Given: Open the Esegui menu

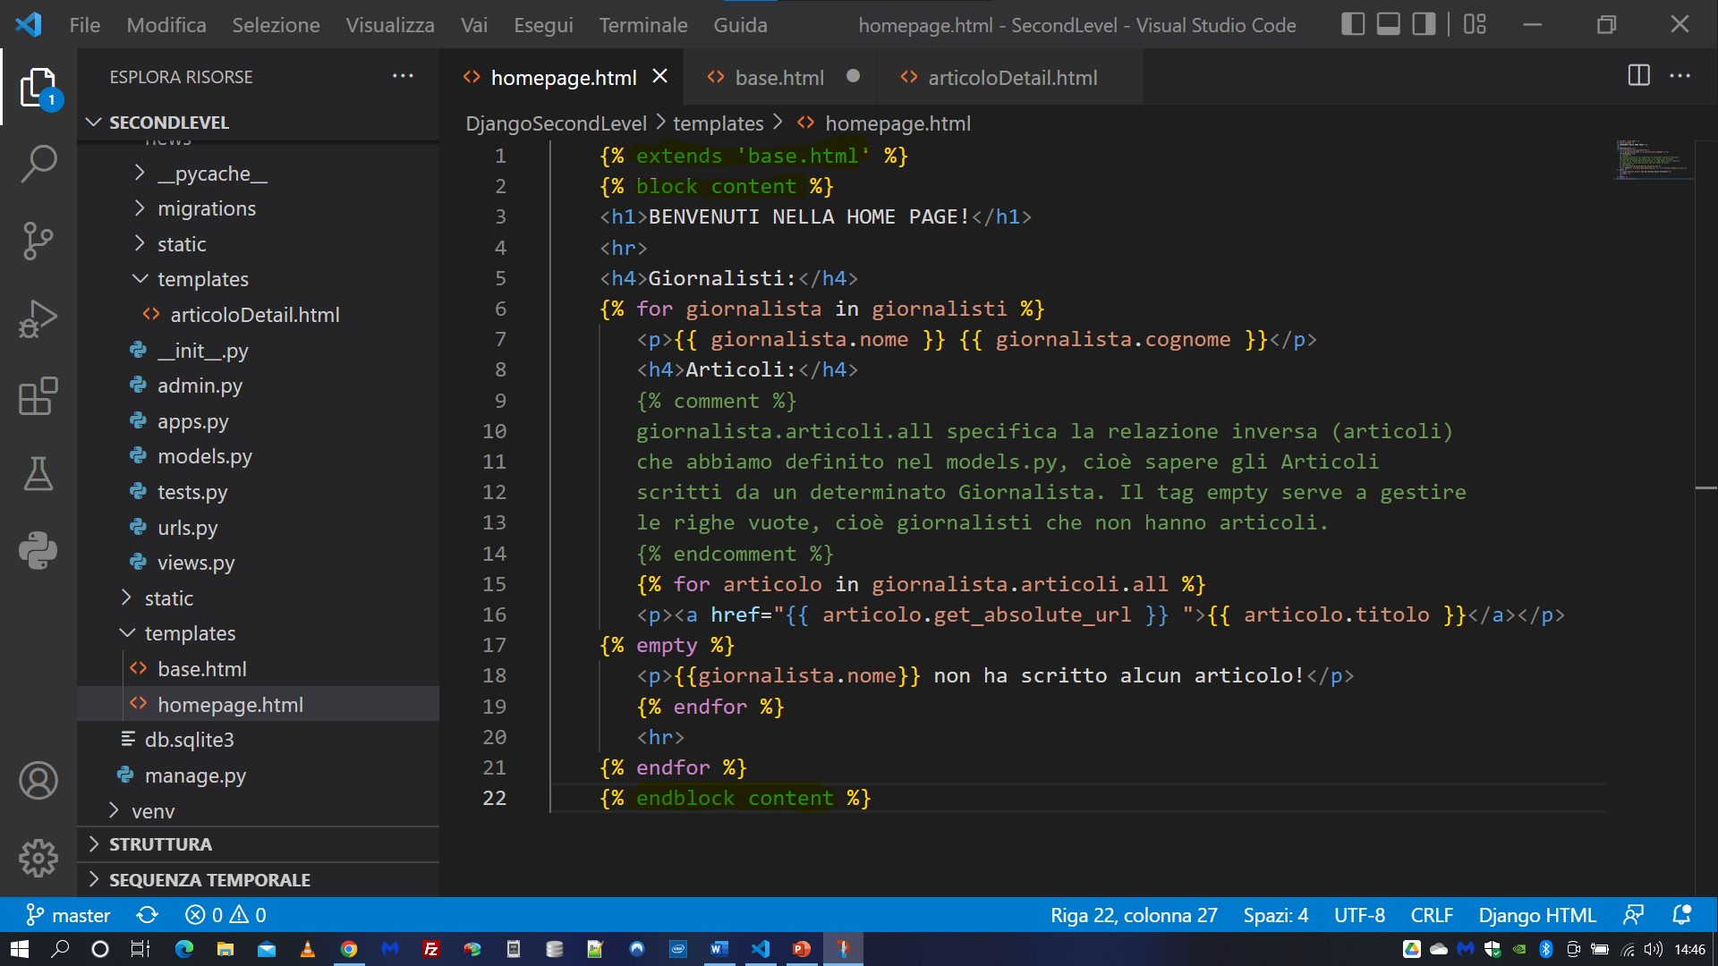Looking at the screenshot, I should click(543, 25).
